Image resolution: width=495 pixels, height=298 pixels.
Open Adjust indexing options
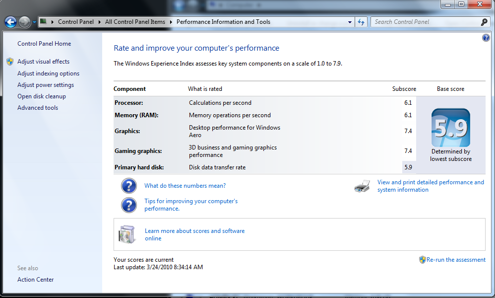pos(48,74)
